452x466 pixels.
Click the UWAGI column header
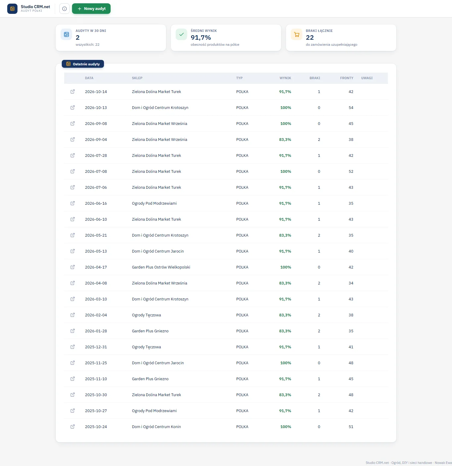point(367,78)
